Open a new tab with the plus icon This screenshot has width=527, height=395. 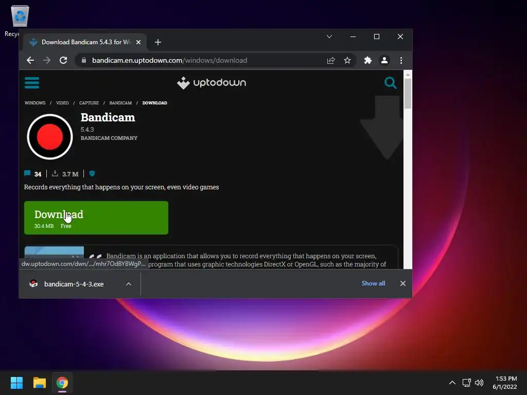pos(158,42)
